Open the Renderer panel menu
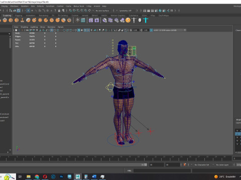Image resolution: width=241 pixels, height=180 pixels. click(x=51, y=27)
